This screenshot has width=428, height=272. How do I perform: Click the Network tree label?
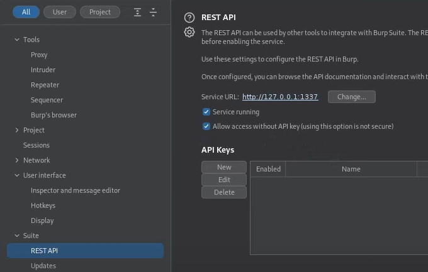[x=37, y=160]
